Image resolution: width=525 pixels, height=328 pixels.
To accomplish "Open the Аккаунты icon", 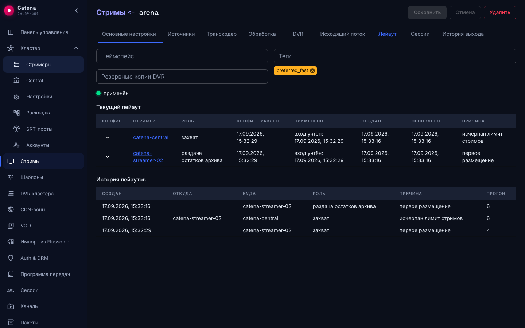I will 16,145.
